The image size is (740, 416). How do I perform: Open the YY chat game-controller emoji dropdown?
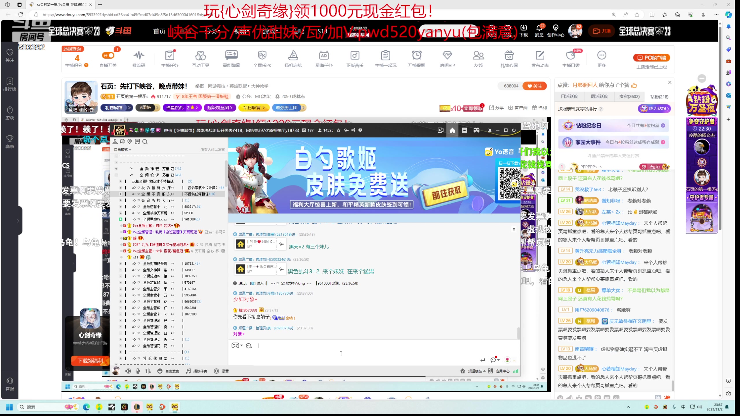pyautogui.click(x=237, y=346)
